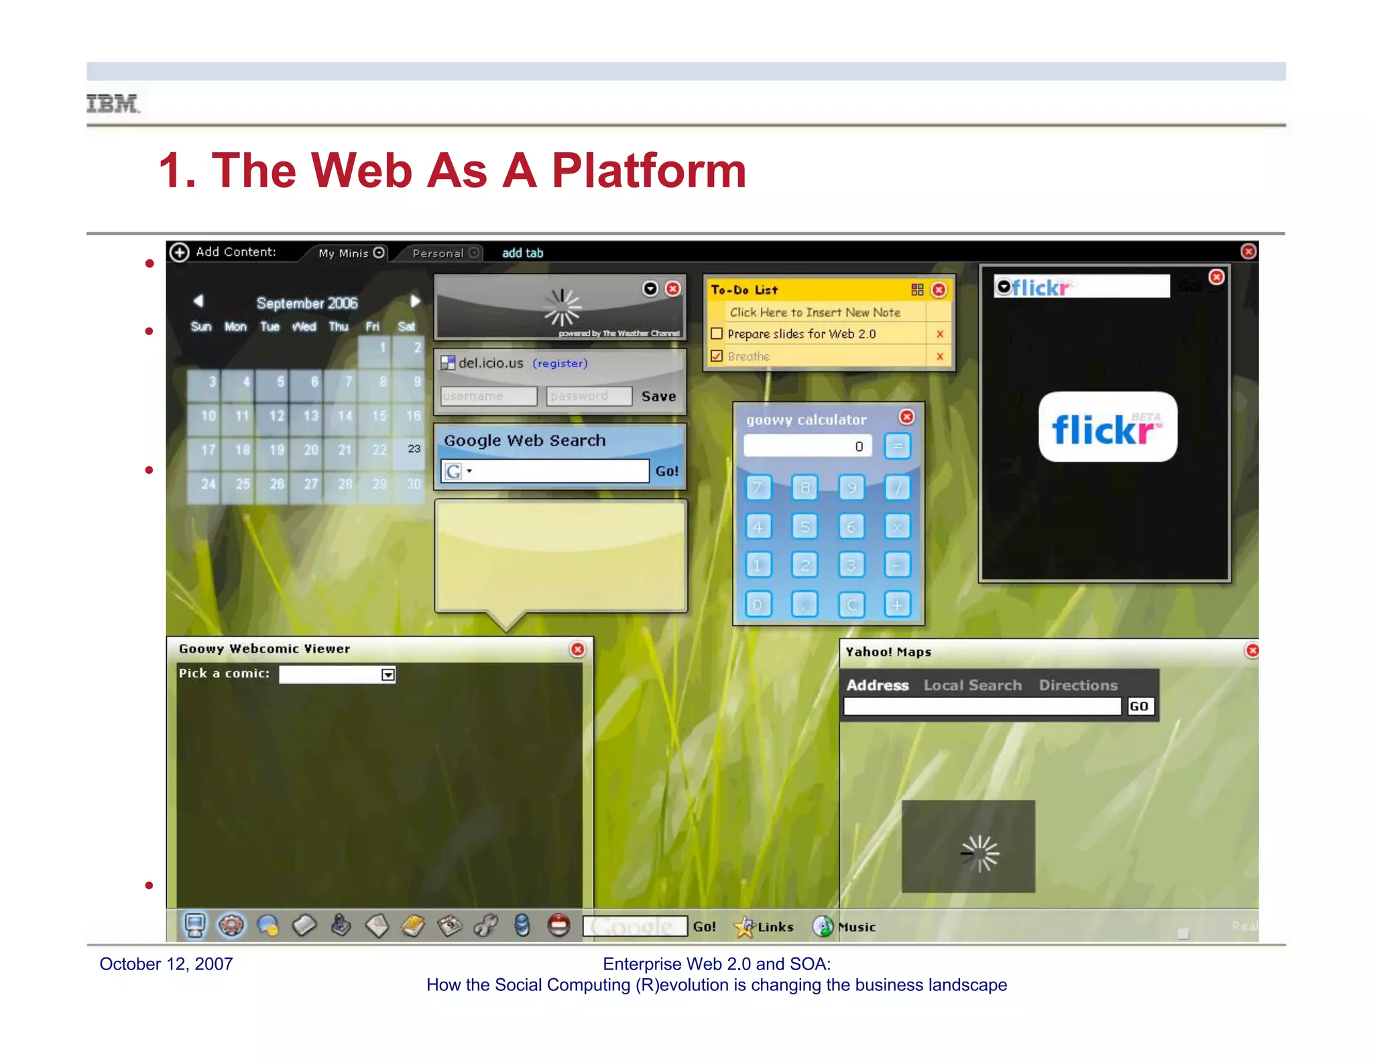The image size is (1373, 1060).
Task: Click the yellow sticky note widget
Action: point(560,556)
